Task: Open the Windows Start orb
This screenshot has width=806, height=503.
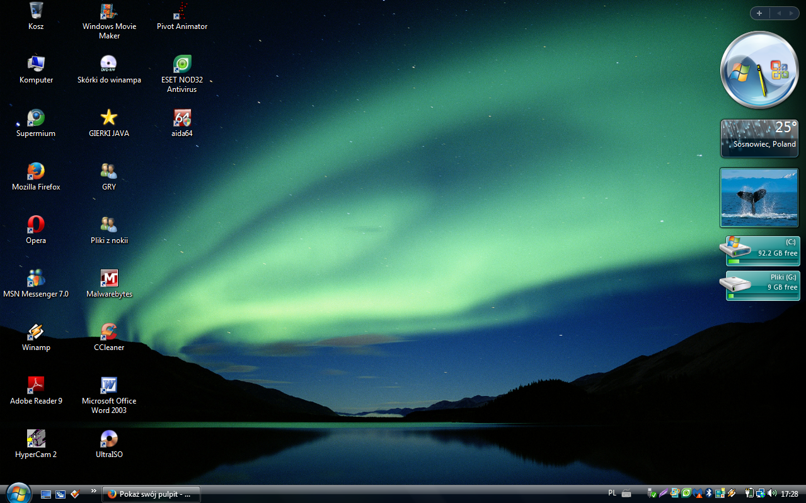Action: [x=18, y=493]
